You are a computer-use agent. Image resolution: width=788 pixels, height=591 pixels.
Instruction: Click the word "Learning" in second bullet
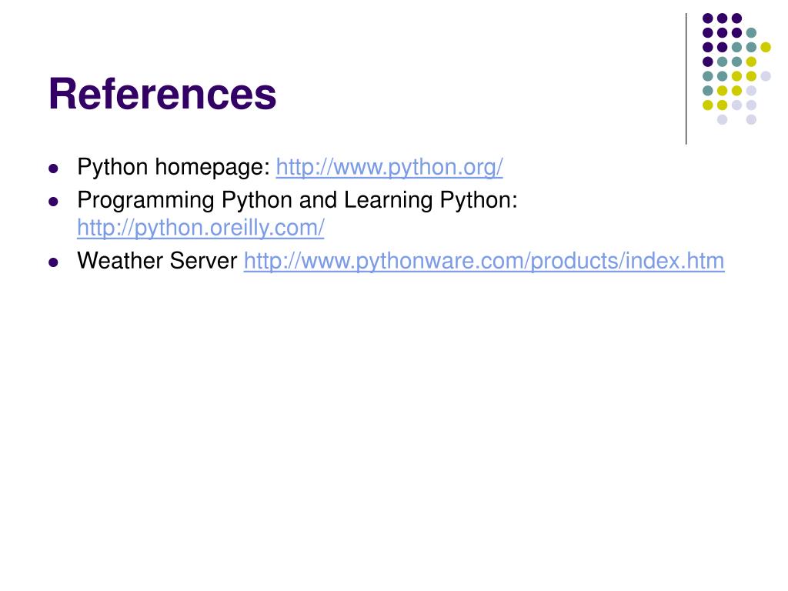389,201
